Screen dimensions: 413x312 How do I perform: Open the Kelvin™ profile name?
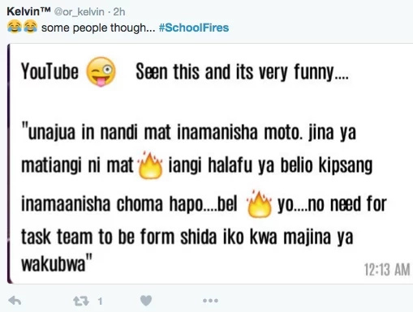tap(28, 11)
